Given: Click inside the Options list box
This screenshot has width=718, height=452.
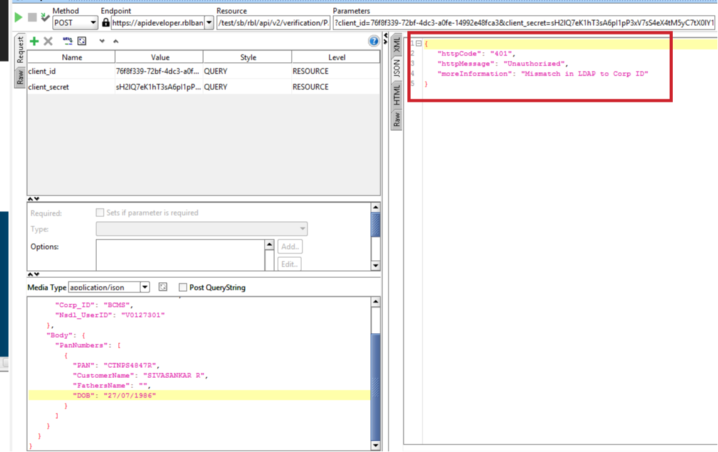Looking at the screenshot, I should tap(181, 255).
